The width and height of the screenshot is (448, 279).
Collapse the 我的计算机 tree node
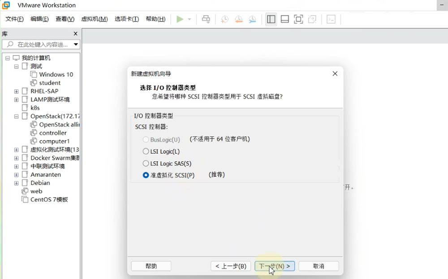point(8,58)
